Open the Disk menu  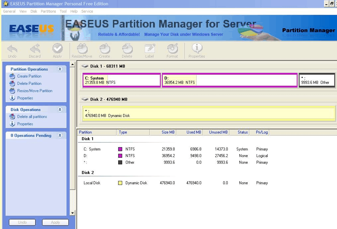pos(34,11)
